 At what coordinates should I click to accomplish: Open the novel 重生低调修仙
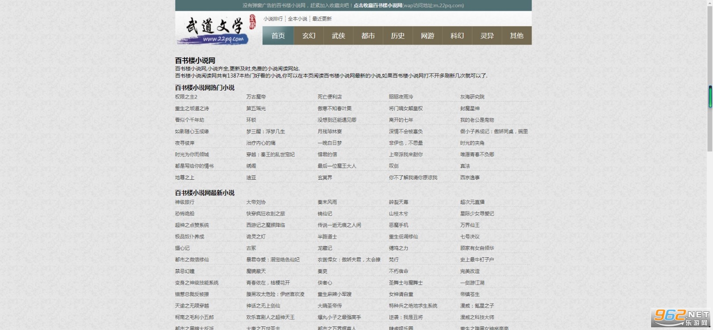point(404,237)
